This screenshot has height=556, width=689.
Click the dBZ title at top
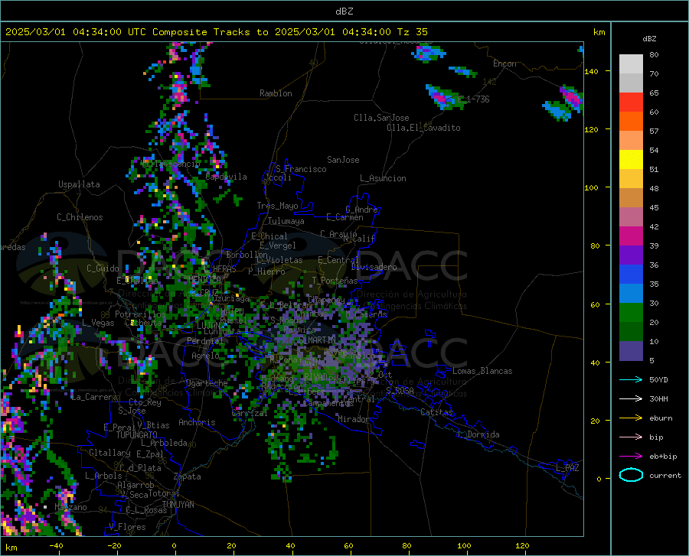click(x=344, y=11)
